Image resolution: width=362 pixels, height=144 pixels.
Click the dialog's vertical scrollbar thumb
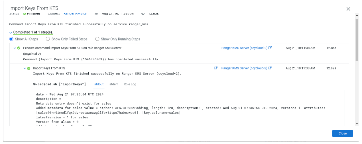point(357,40)
